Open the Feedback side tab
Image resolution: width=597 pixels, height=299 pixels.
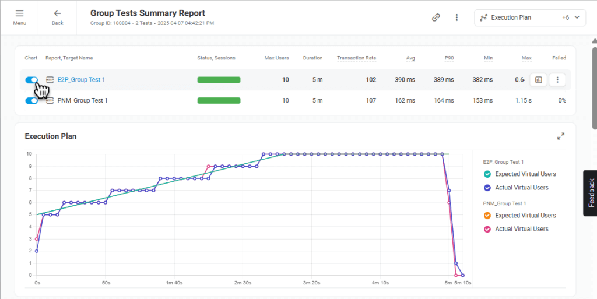(x=590, y=193)
